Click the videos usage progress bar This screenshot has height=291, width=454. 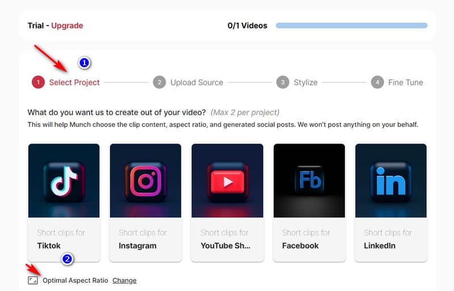pyautogui.click(x=351, y=26)
